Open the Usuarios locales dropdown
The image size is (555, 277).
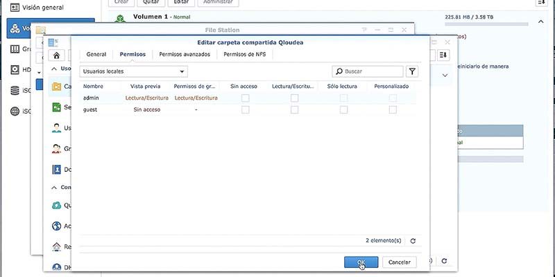(133, 71)
